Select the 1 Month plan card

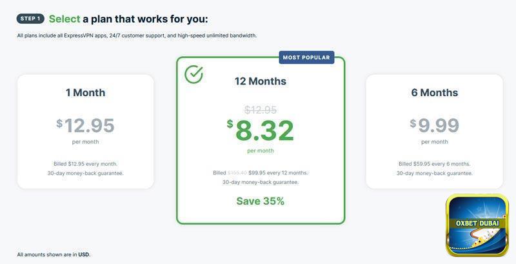(x=85, y=131)
